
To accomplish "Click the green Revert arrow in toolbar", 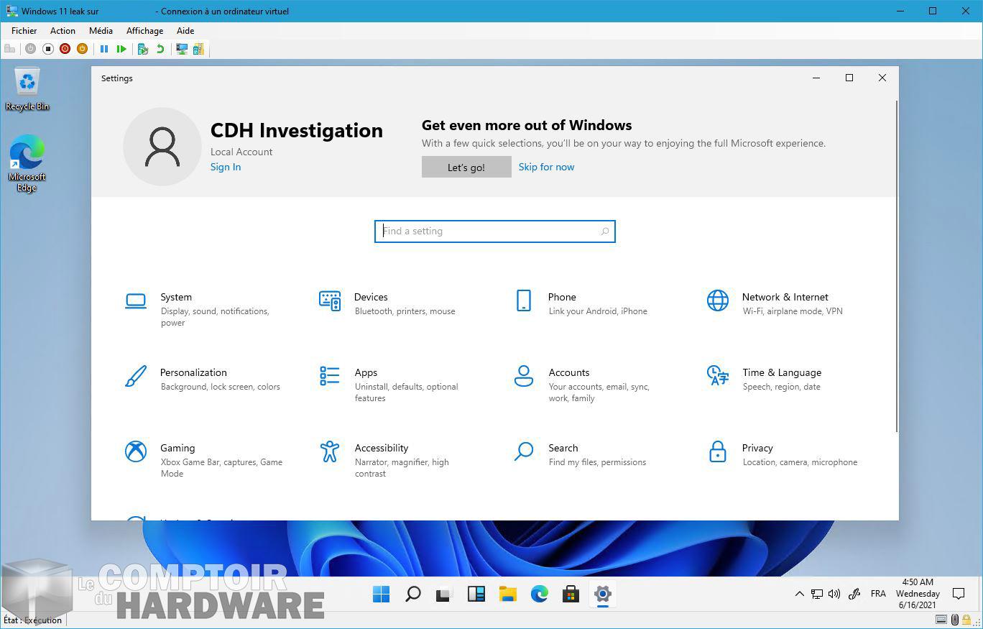I will point(160,49).
